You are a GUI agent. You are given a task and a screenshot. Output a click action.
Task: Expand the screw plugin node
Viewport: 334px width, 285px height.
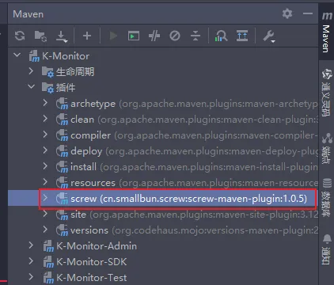(45, 198)
